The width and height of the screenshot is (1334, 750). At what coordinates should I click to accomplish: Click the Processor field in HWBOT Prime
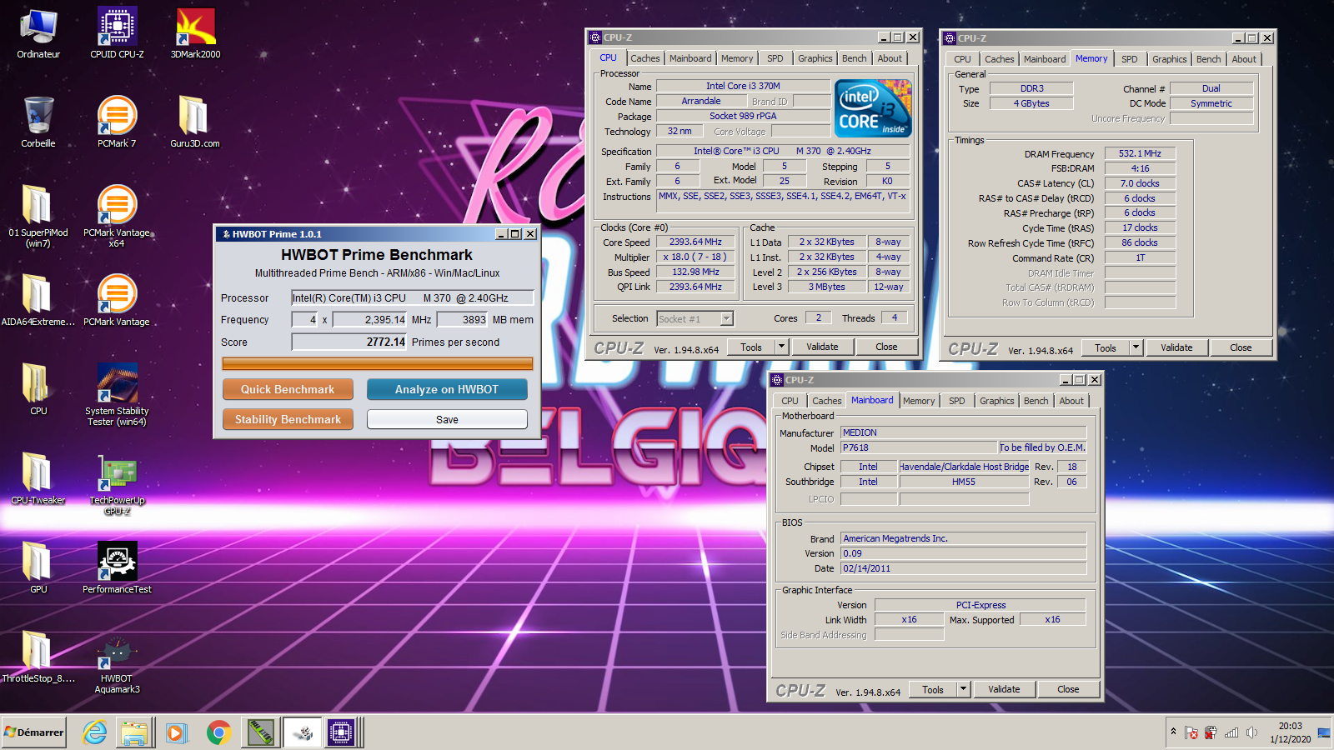[x=412, y=297]
